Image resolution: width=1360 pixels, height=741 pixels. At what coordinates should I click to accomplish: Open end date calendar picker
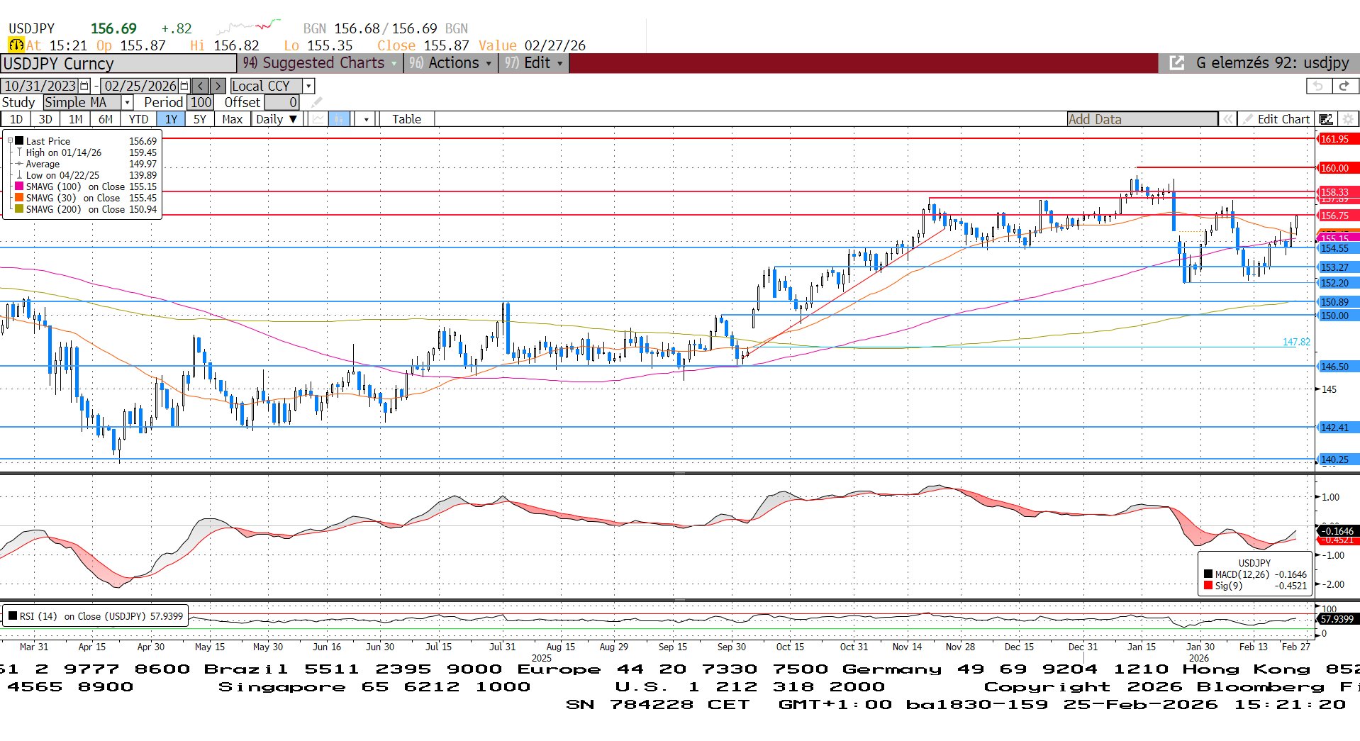click(x=184, y=86)
